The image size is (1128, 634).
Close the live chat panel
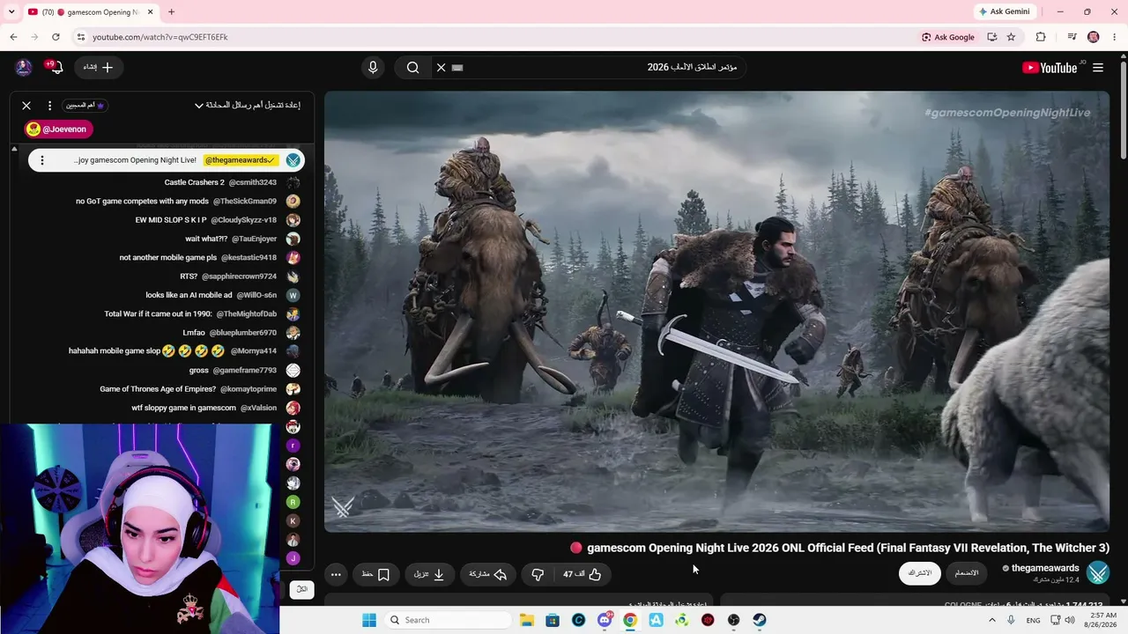tap(26, 106)
